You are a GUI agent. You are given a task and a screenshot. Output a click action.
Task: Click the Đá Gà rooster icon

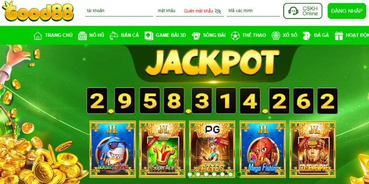(307, 36)
